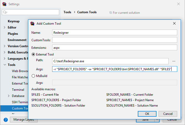The image size is (185, 125).
Task: Click the $PROJECT_NAME$ - Project Name macro
Action: 130,100
